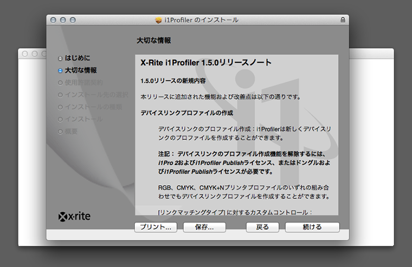Proceed with the 続ける button
Viewport: 412px width, 267px height.
click(x=312, y=227)
